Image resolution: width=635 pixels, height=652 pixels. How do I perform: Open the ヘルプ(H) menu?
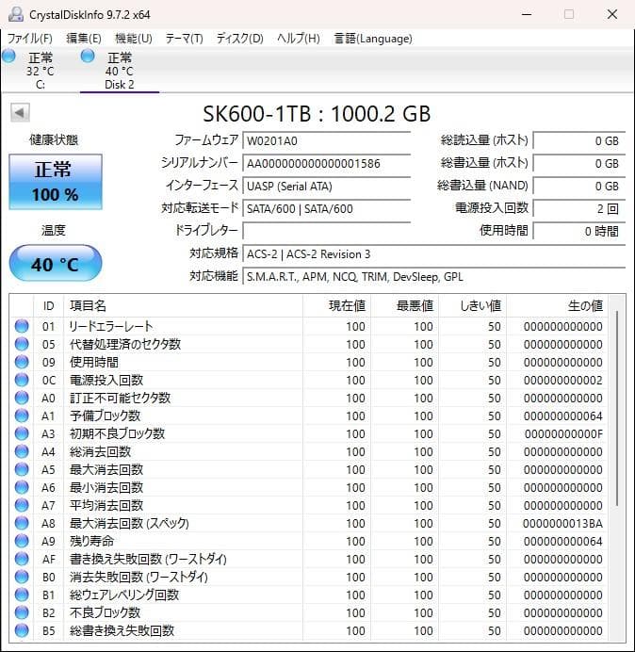coord(299,39)
